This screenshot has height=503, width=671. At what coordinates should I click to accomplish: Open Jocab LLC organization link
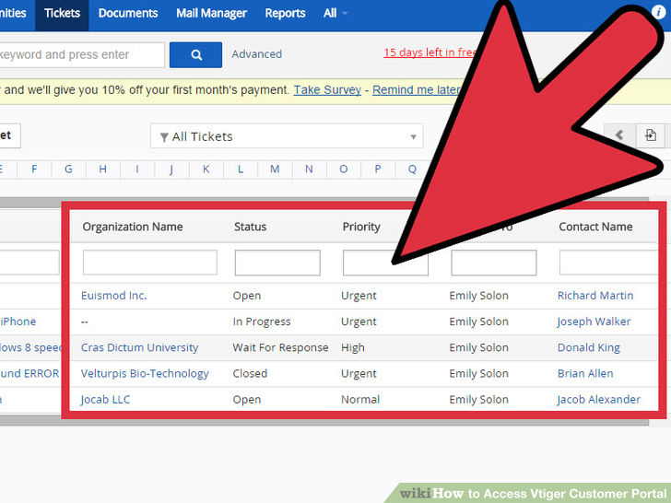tap(105, 400)
